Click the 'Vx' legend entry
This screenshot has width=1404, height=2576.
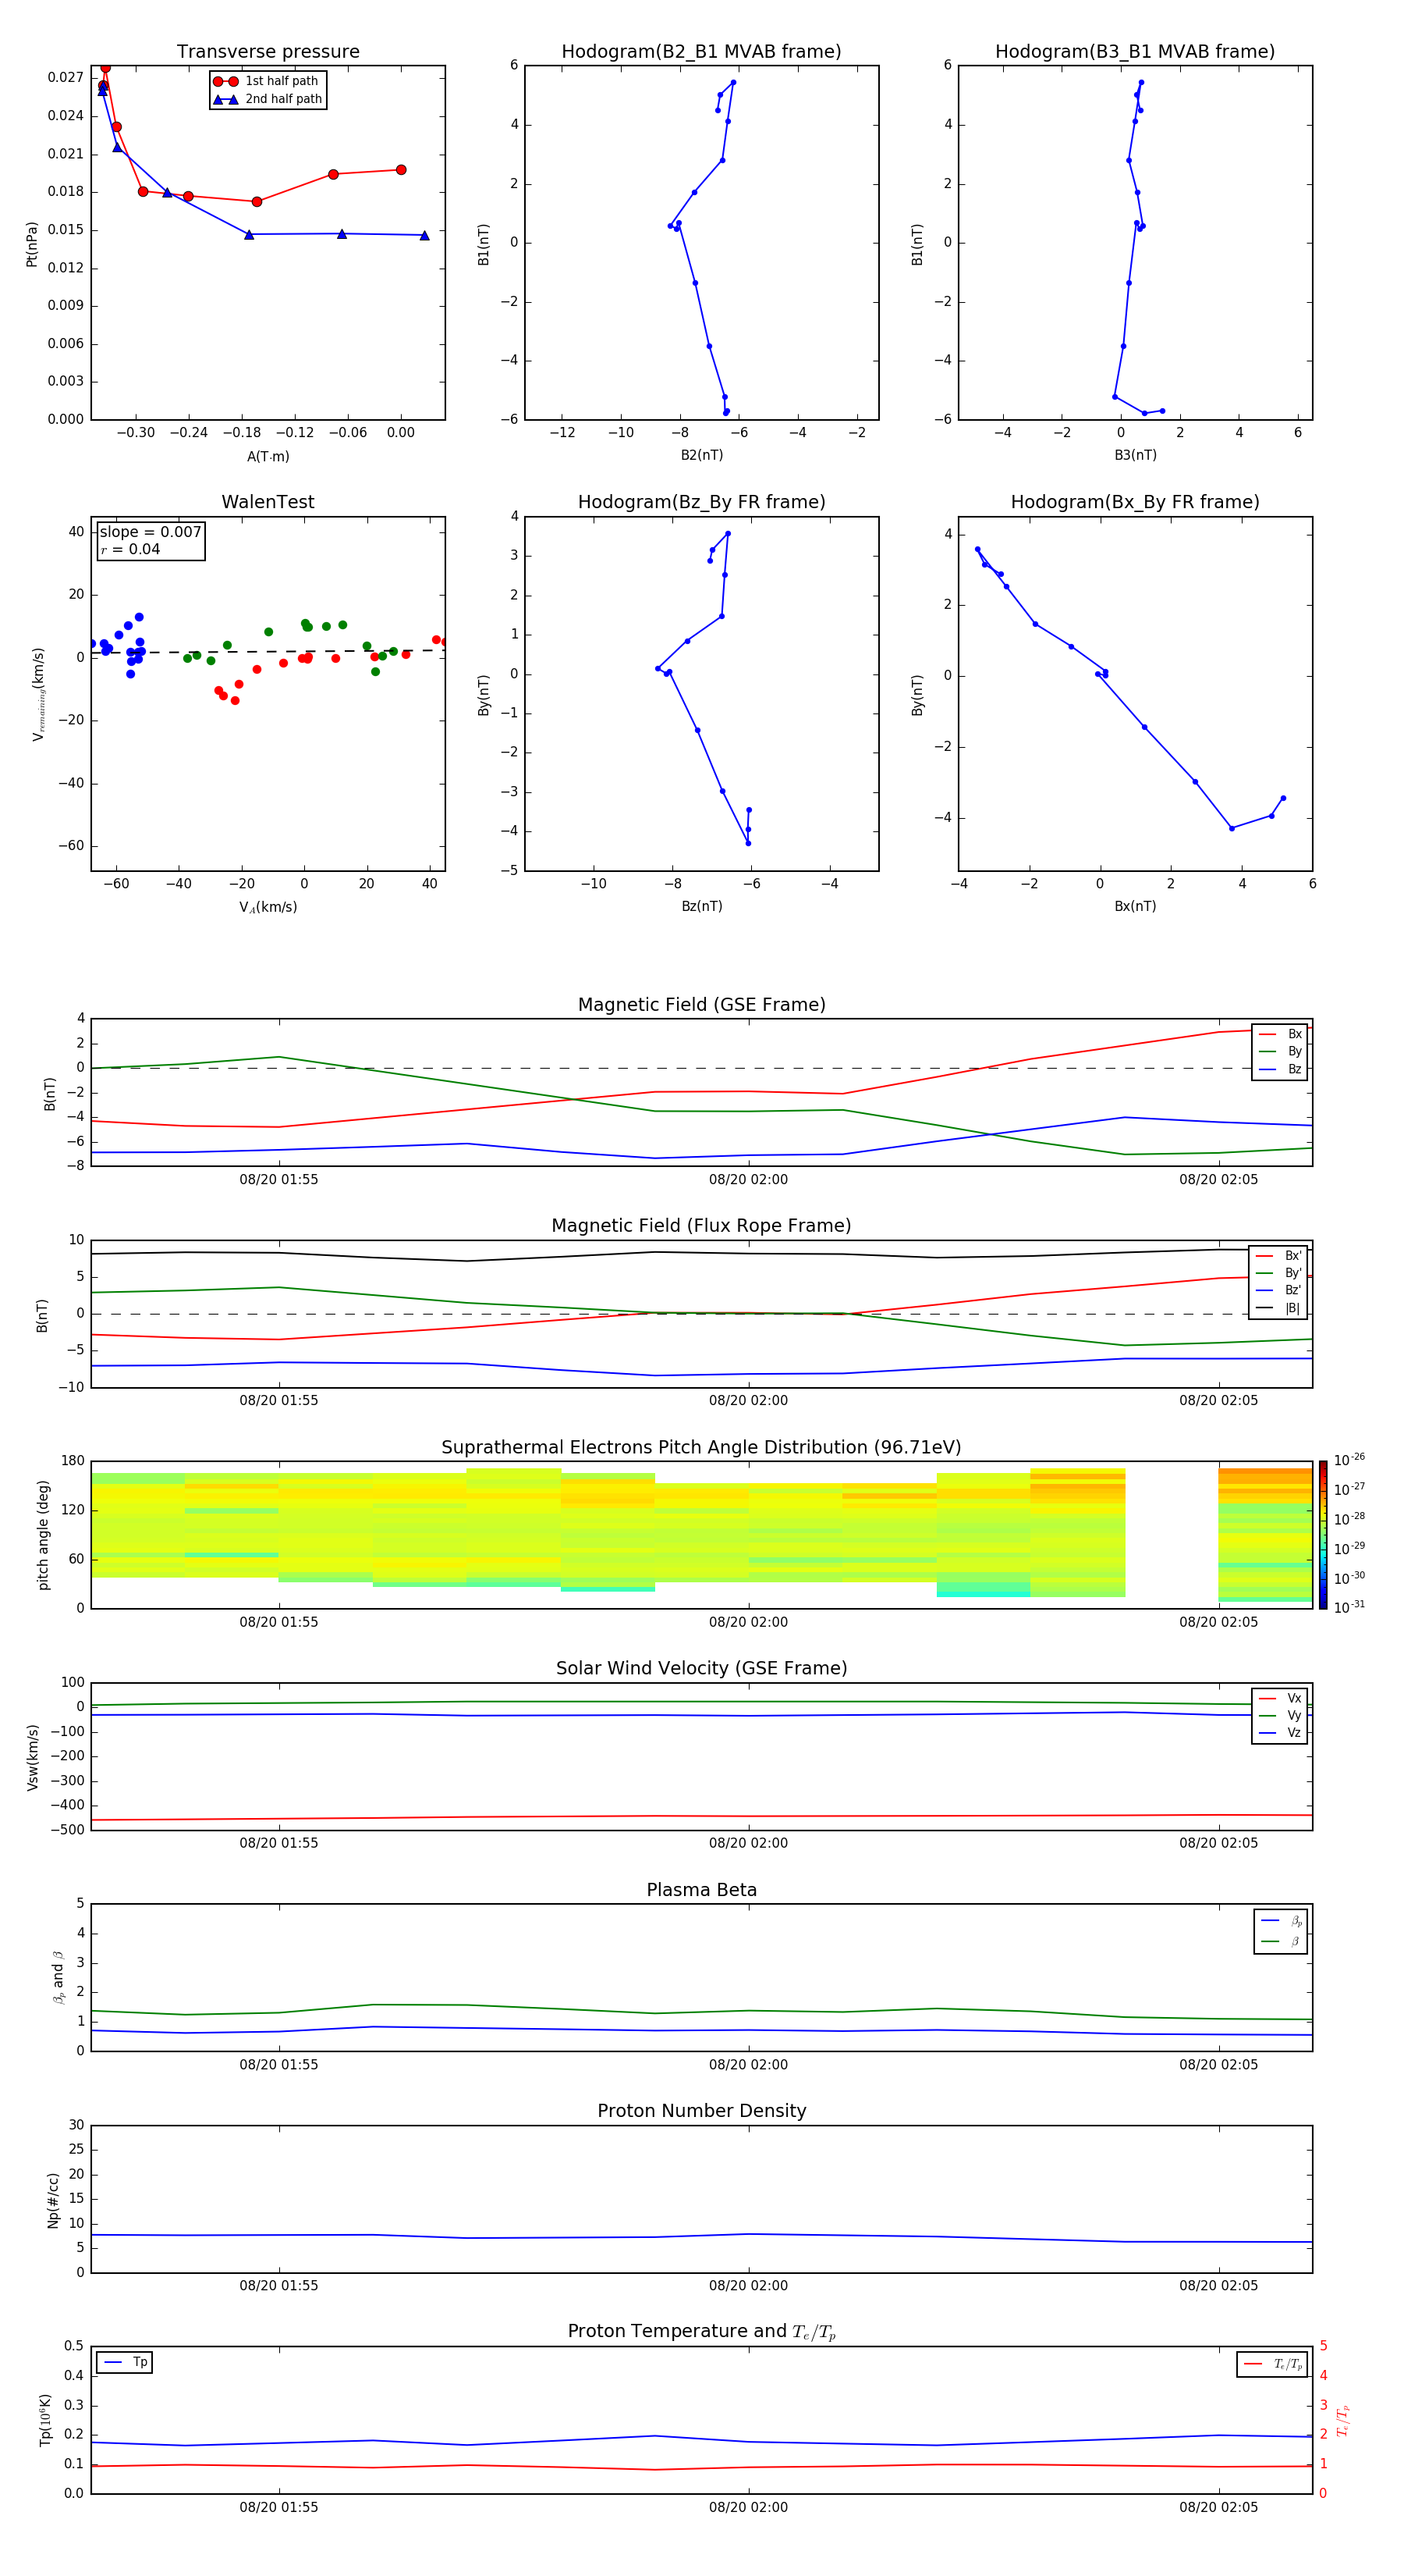1280,1698
